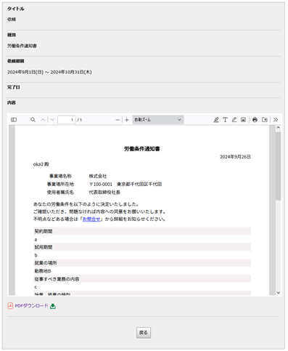Zoom out the PDF document
This screenshot has width=288, height=351.
118,120
